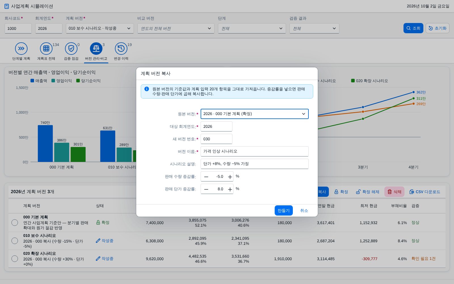The height and width of the screenshot is (284, 454).
Task: Click the 확정 해제 unlock button
Action: click(x=367, y=192)
